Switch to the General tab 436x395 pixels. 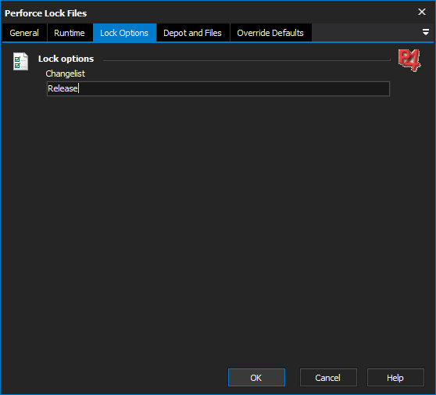(24, 33)
